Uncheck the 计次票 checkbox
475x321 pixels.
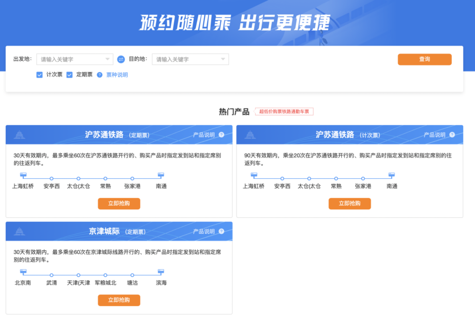tap(39, 75)
